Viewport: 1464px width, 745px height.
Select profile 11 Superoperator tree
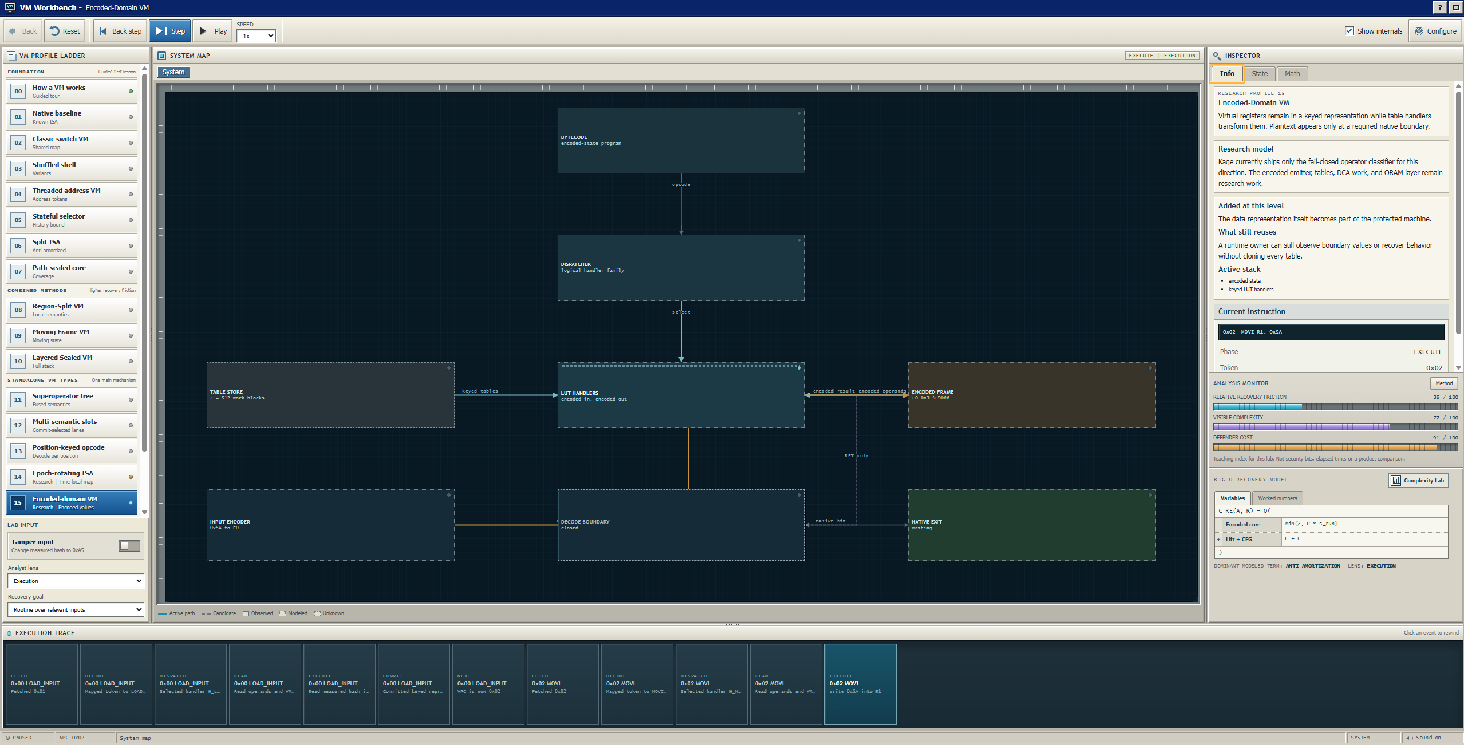[x=72, y=399]
